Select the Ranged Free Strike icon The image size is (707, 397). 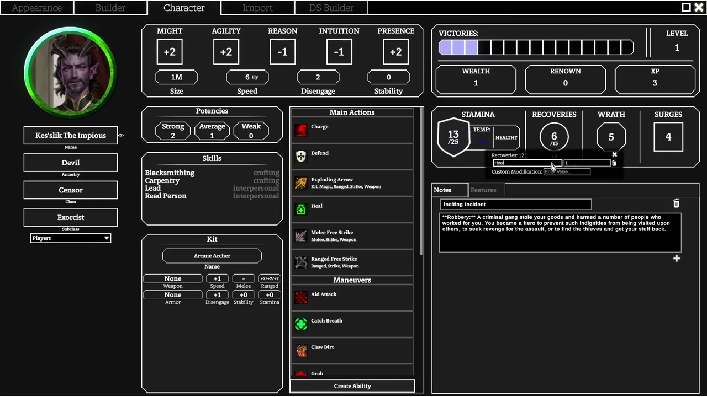click(x=300, y=262)
